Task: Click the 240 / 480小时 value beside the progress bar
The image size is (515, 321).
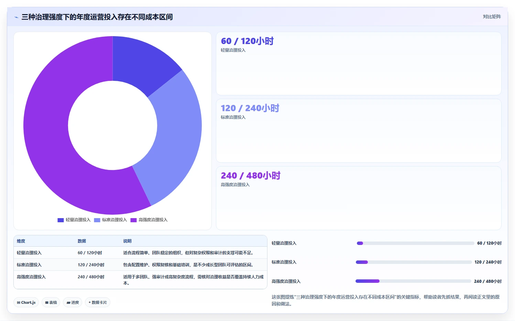Action: pyautogui.click(x=487, y=281)
